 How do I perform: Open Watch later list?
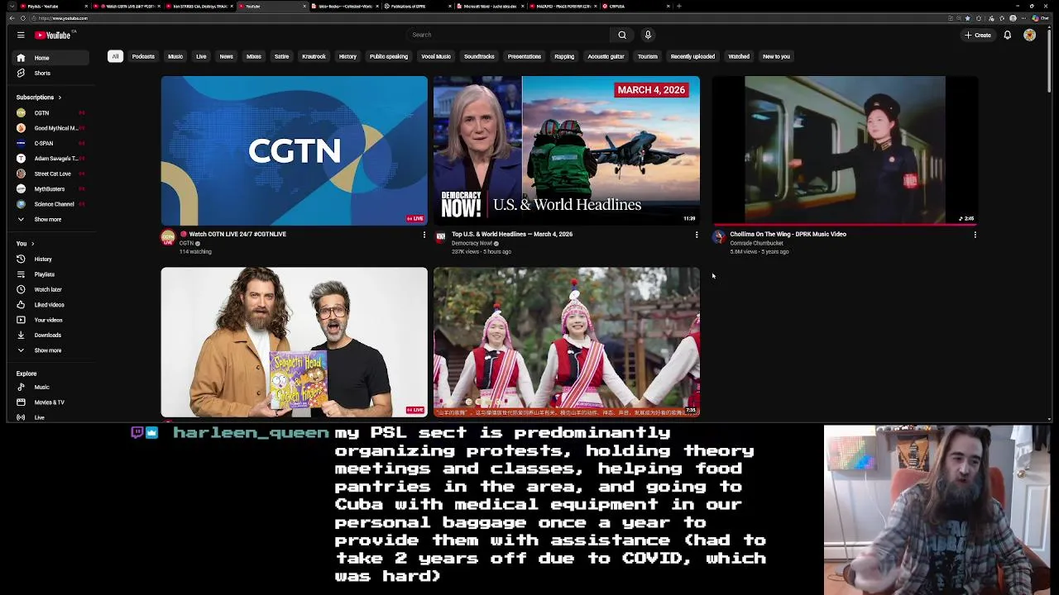pos(50,289)
